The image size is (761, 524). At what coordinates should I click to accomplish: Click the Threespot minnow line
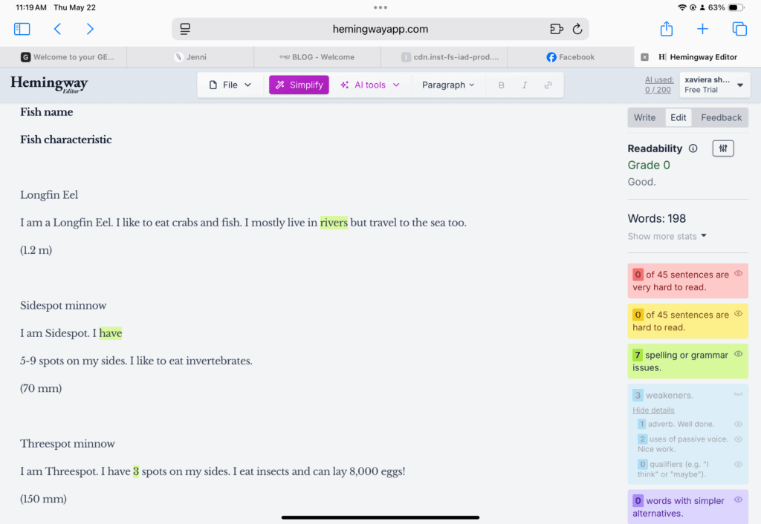[x=68, y=444]
